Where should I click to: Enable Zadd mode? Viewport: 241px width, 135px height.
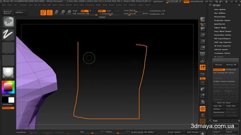(x=102, y=11)
